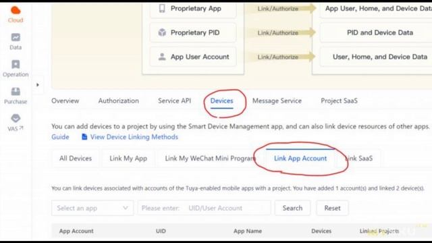The height and width of the screenshot is (243, 432).
Task: Open Link My WeChat Mini Program tab
Action: pyautogui.click(x=210, y=159)
